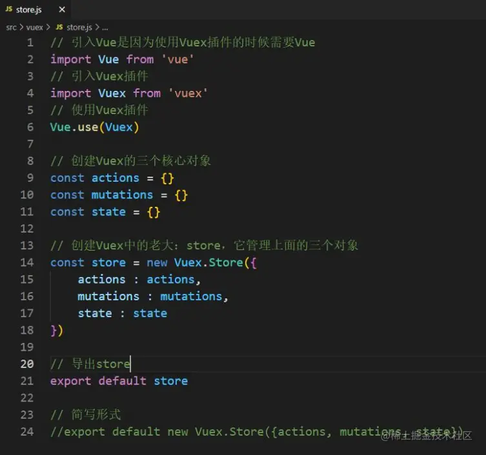Click the commented export on line 24
The width and height of the screenshot is (486, 455).
pyautogui.click(x=256, y=431)
